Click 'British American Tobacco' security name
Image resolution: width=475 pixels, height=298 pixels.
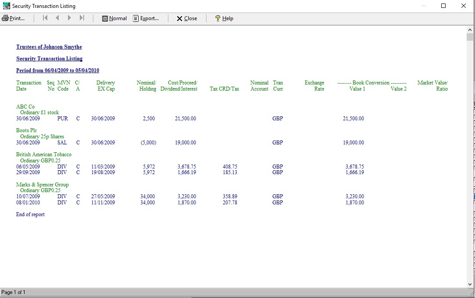point(44,154)
